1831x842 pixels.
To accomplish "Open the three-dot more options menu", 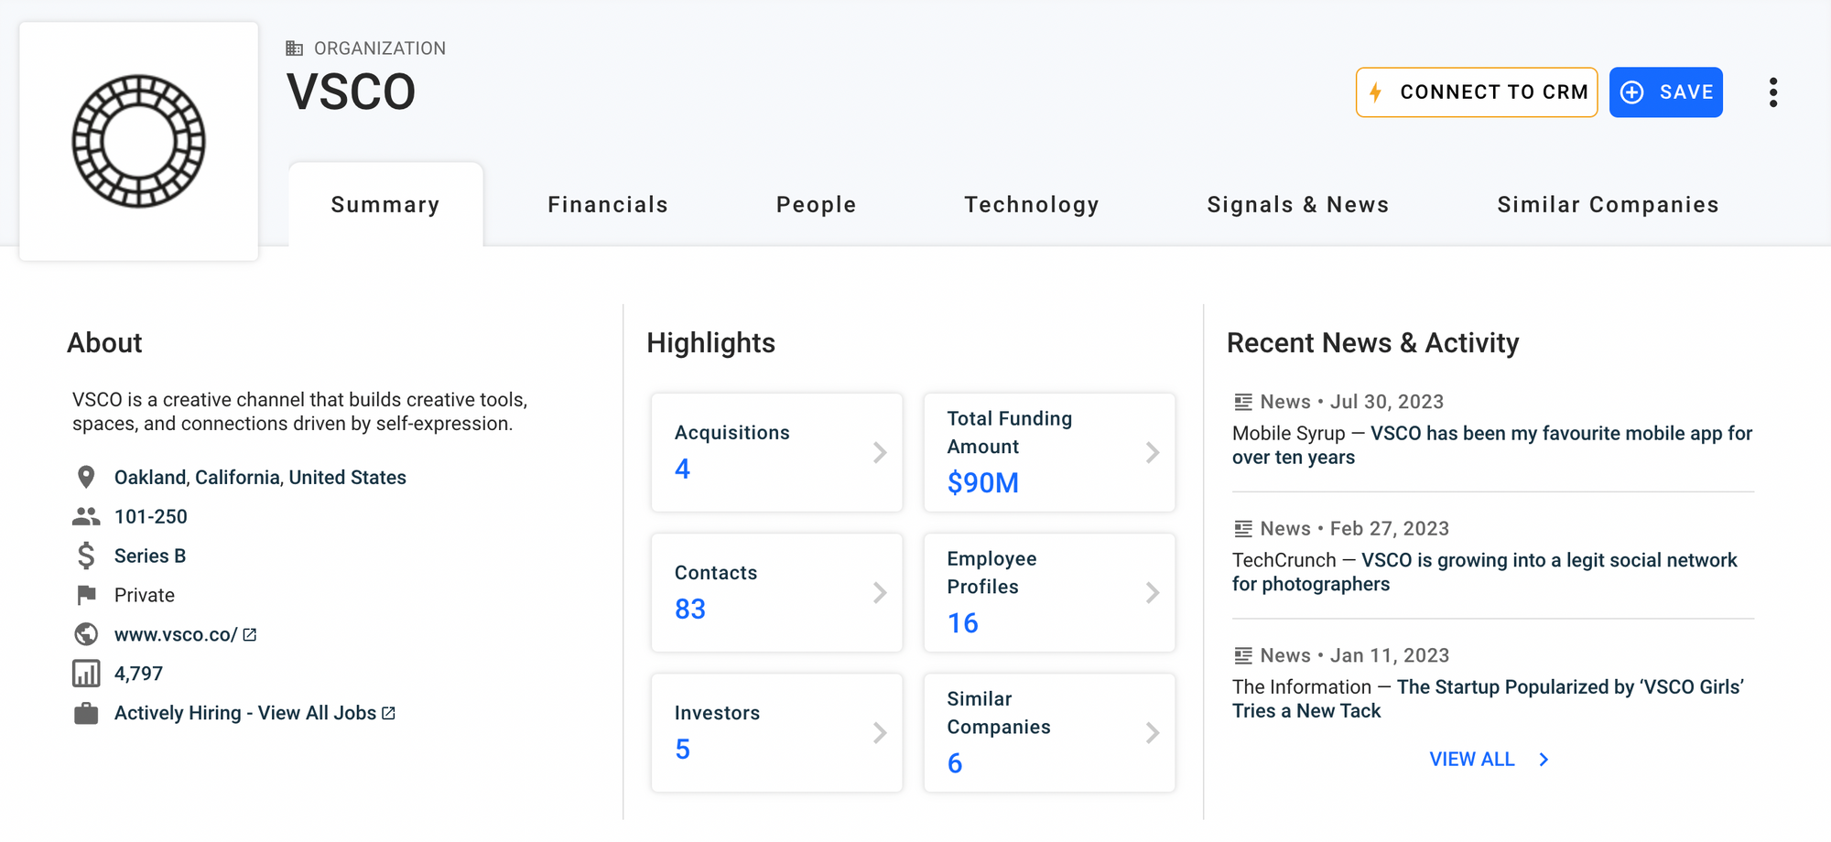I will click(1772, 92).
